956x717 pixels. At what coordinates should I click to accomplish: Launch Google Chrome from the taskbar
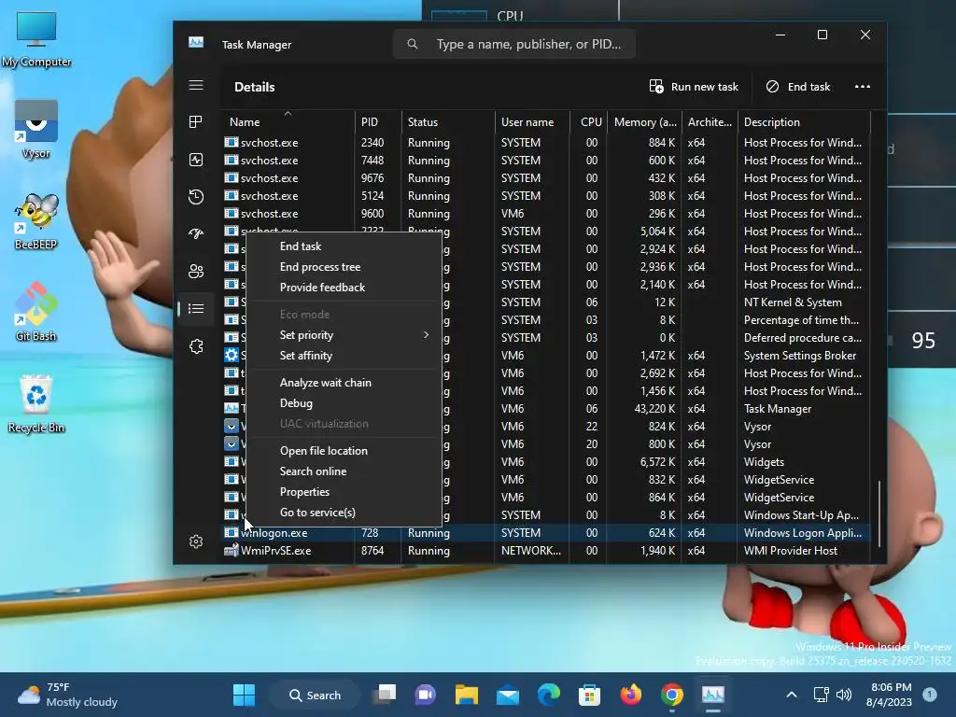671,695
